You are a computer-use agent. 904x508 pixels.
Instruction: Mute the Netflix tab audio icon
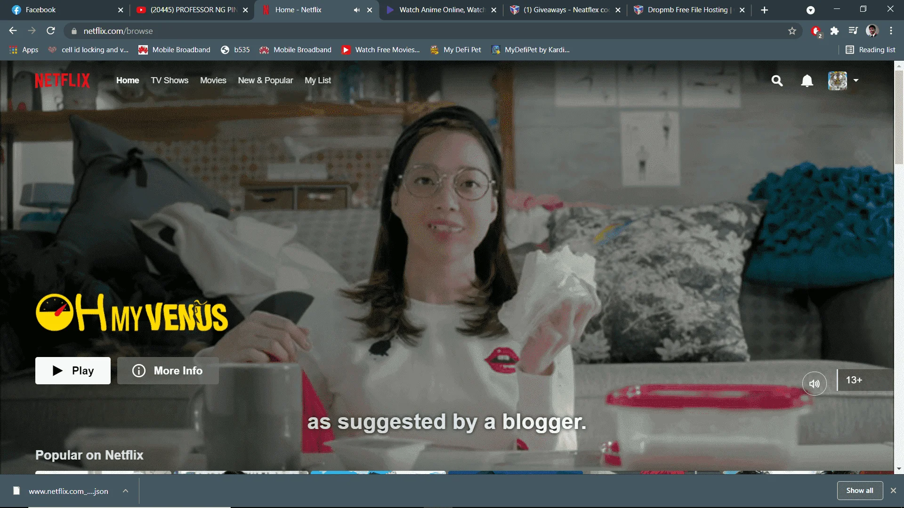(x=357, y=10)
